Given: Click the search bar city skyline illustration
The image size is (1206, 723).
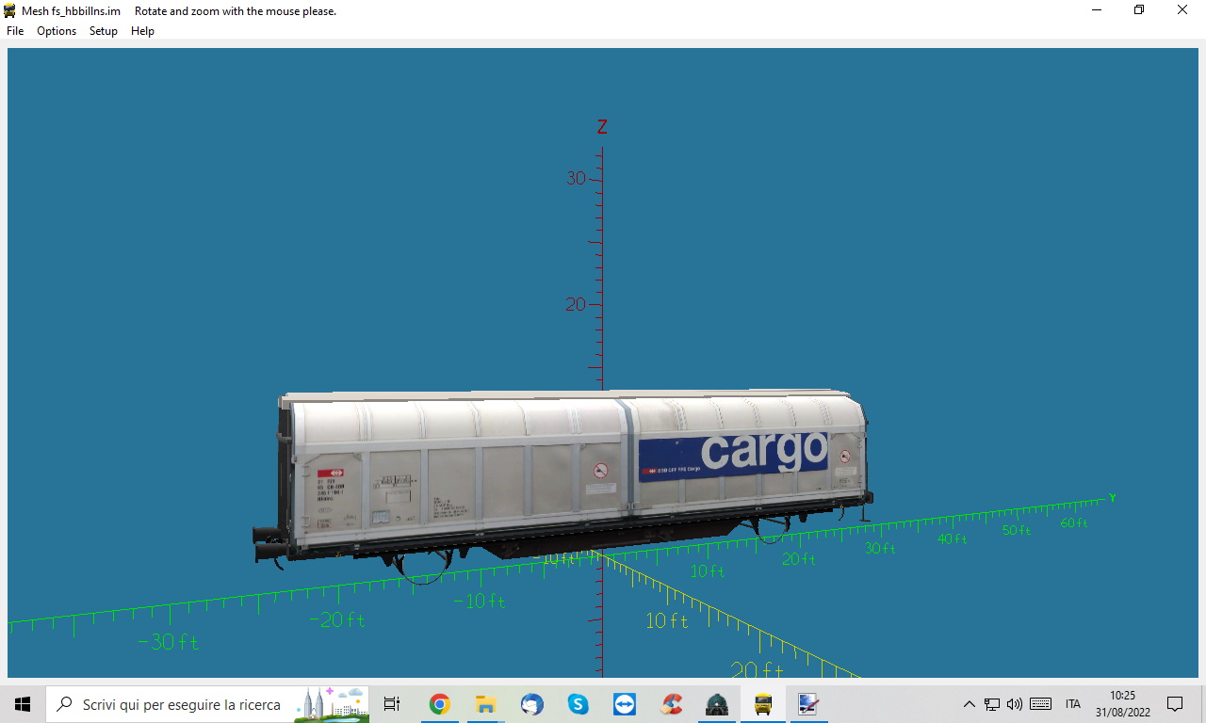Looking at the screenshot, I should click(330, 704).
